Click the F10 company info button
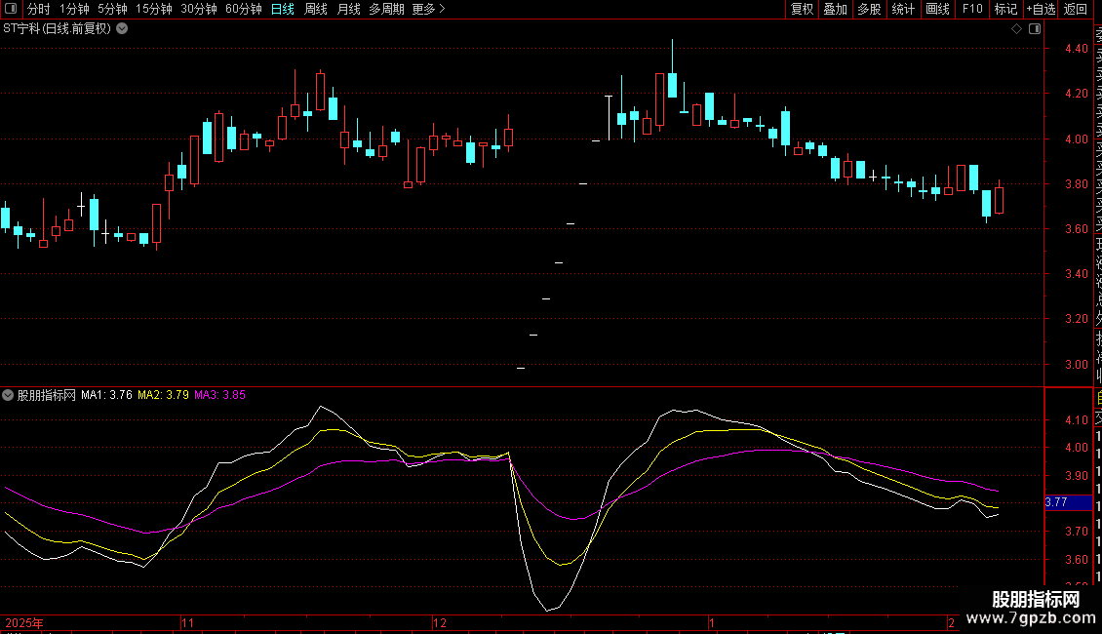The image size is (1102, 634). click(x=972, y=9)
